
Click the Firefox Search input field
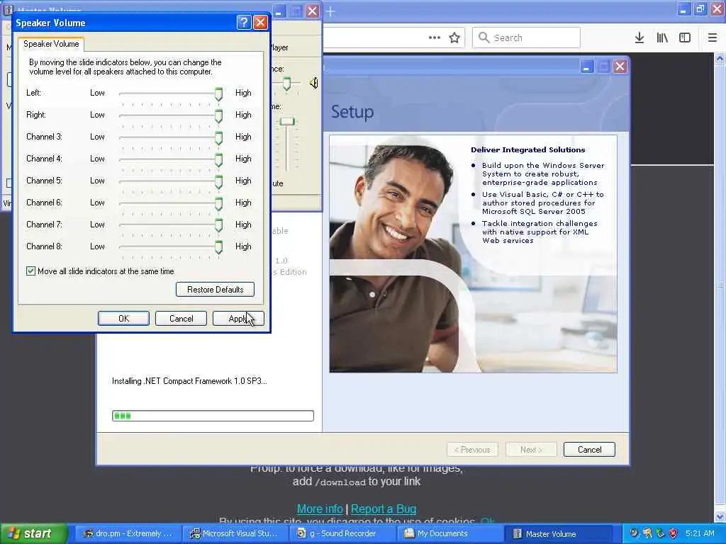pos(527,38)
